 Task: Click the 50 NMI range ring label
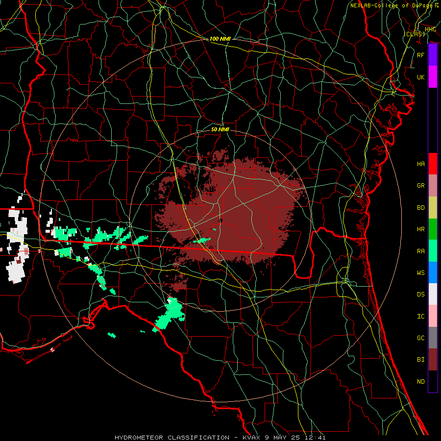click(x=220, y=129)
